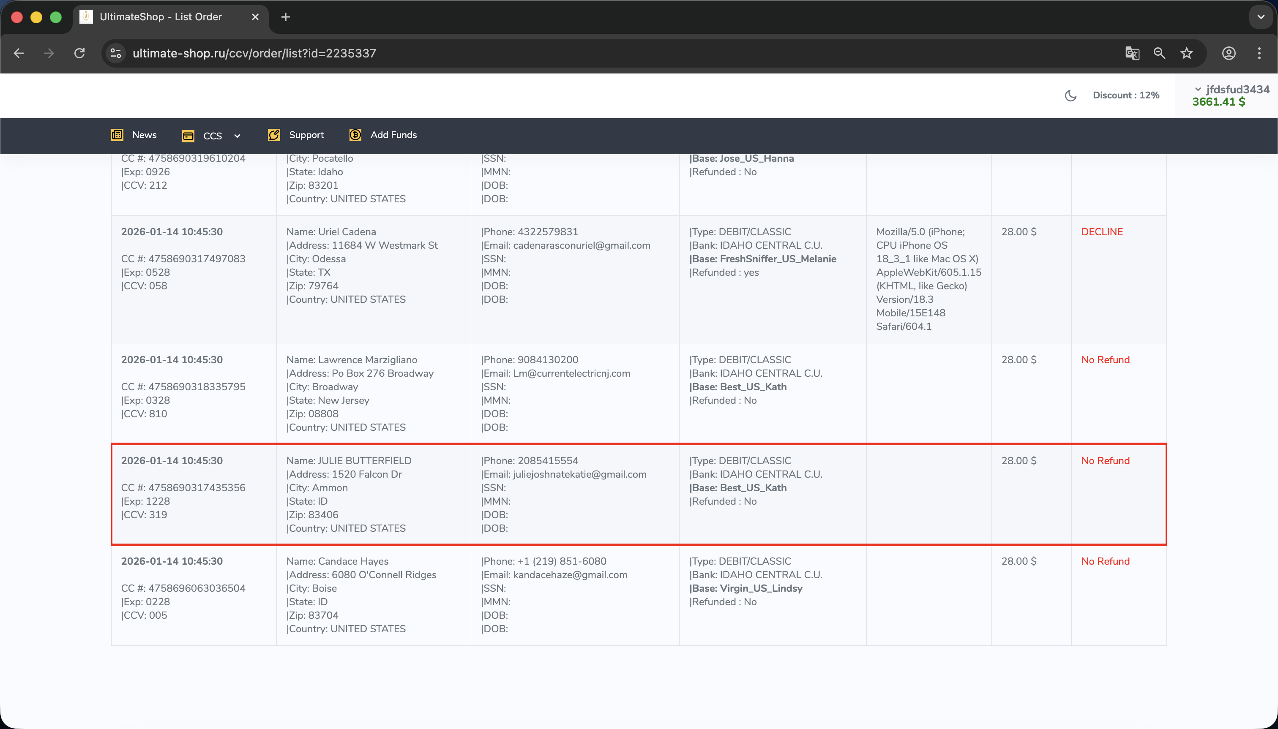Open a new browser tab
Viewport: 1278px width, 729px height.
pyautogui.click(x=286, y=17)
